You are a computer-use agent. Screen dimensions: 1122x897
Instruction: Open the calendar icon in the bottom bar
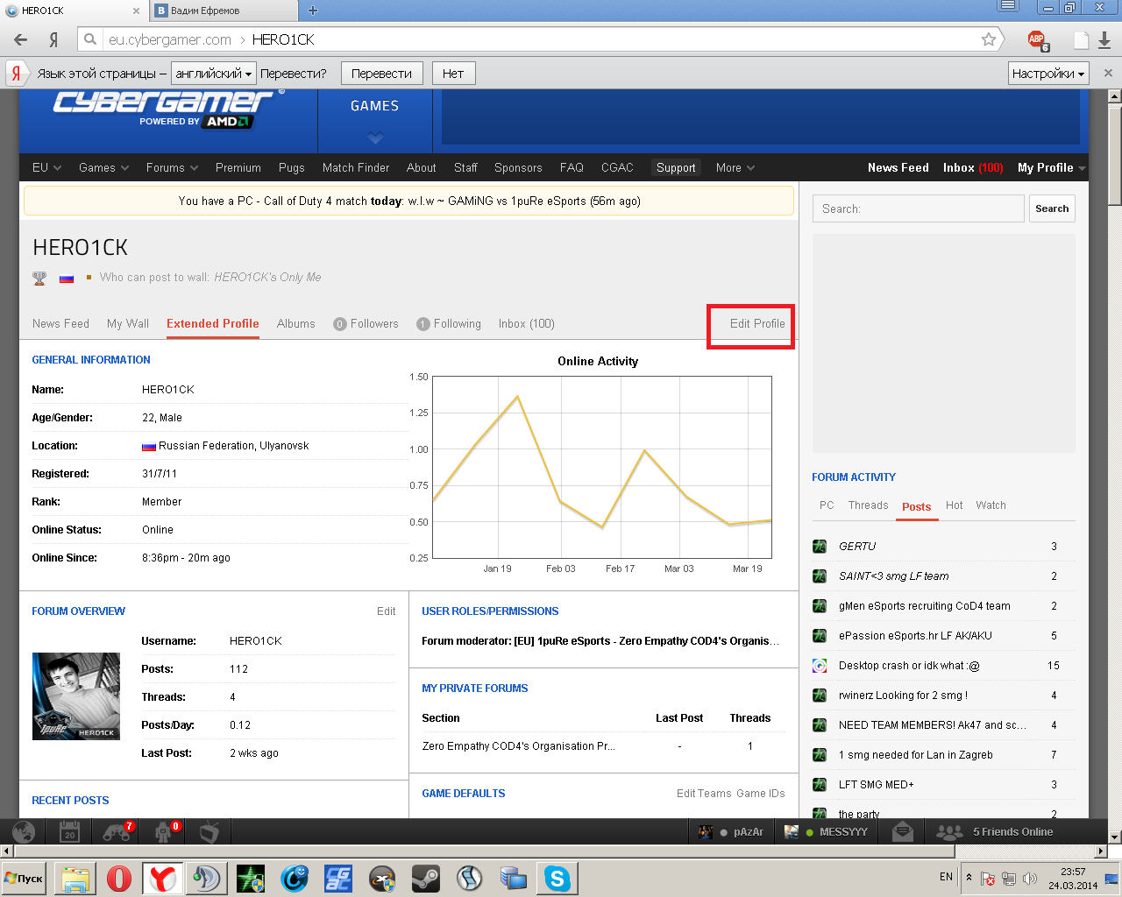[70, 831]
